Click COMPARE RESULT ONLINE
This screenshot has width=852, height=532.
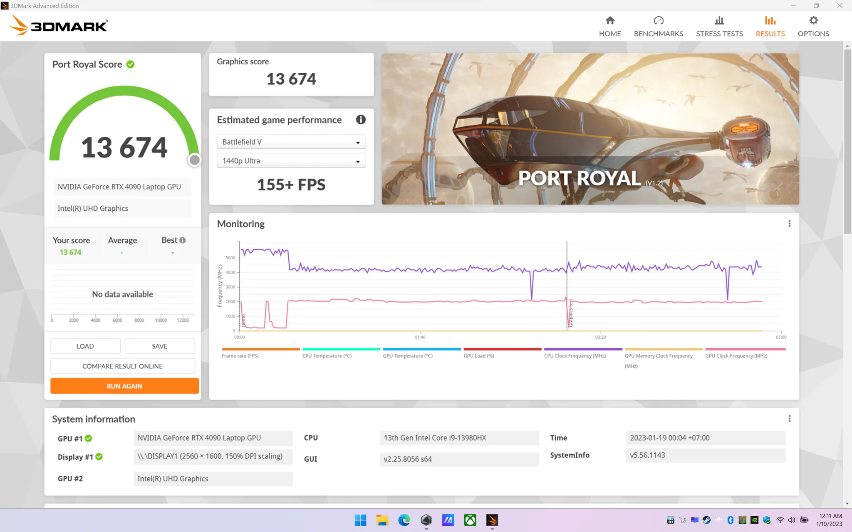click(123, 366)
